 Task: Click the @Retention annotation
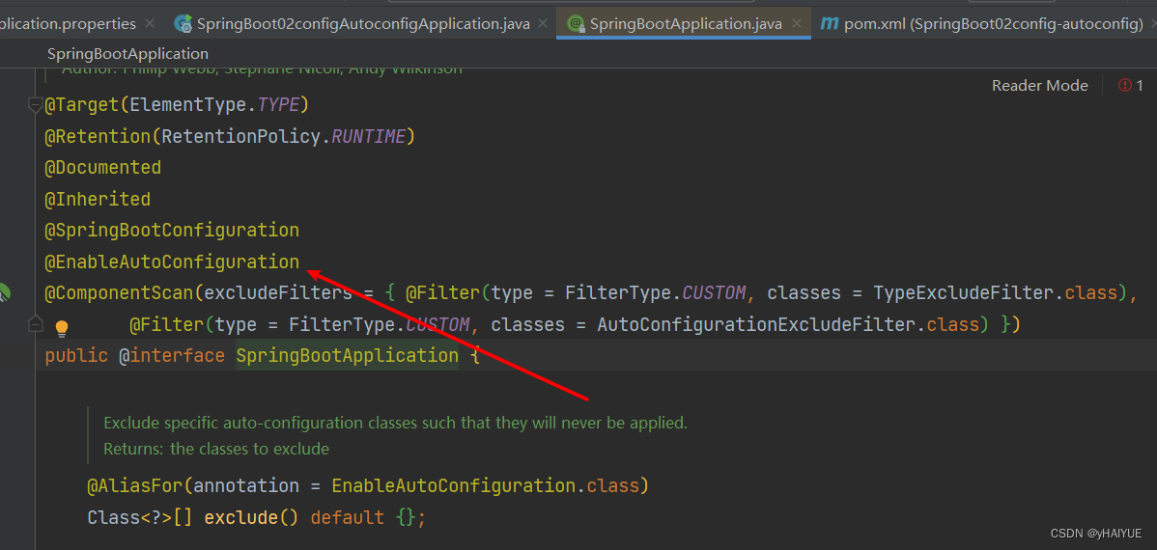coord(98,136)
